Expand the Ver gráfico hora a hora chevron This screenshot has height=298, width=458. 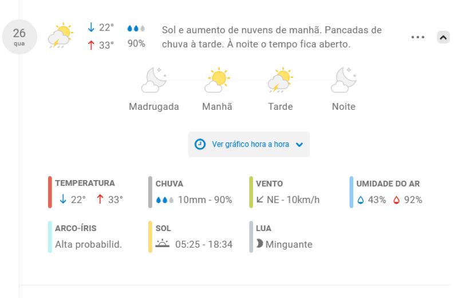[299, 145]
